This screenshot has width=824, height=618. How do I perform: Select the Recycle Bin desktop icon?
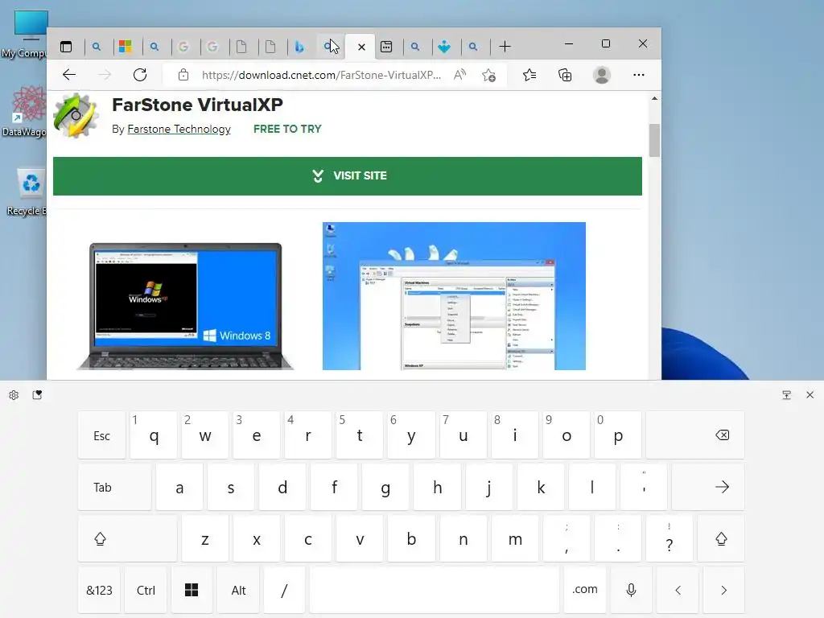pos(27,192)
